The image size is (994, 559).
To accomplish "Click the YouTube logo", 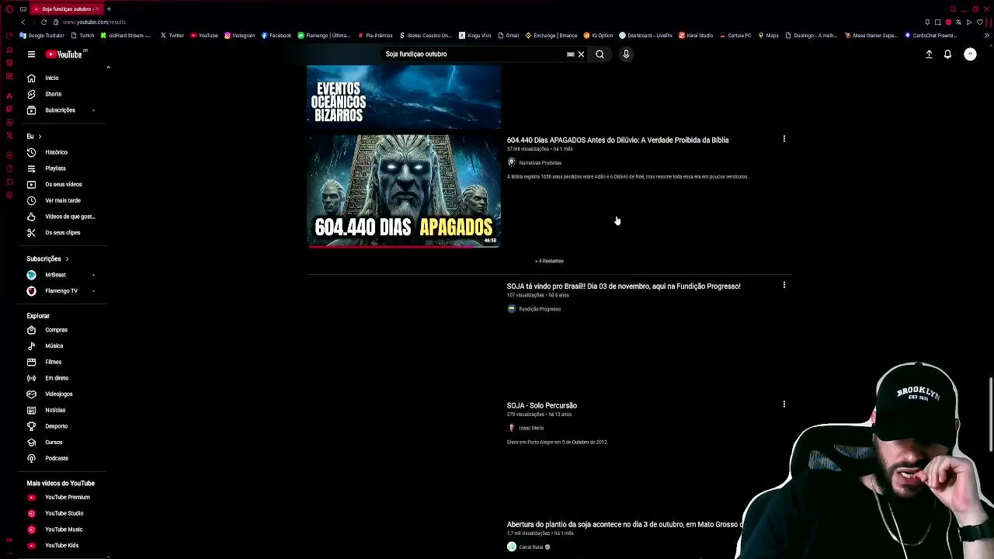I will click(x=65, y=54).
